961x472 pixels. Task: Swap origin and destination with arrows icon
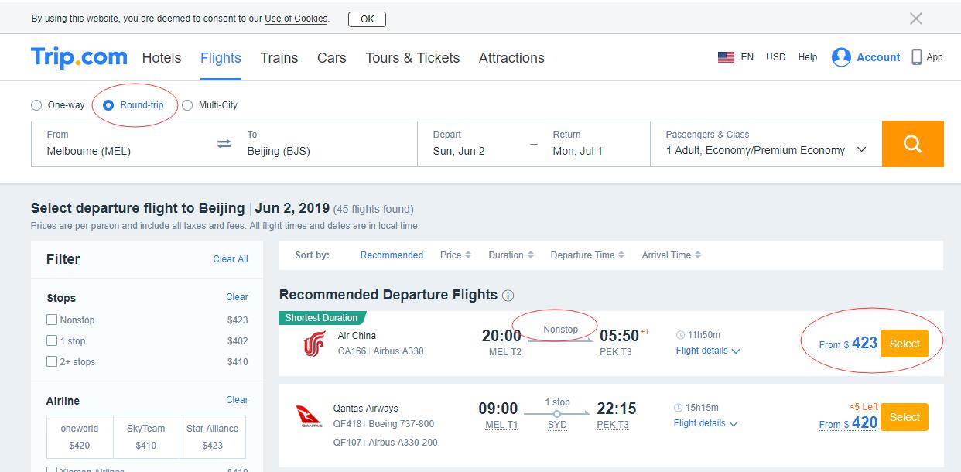(224, 144)
